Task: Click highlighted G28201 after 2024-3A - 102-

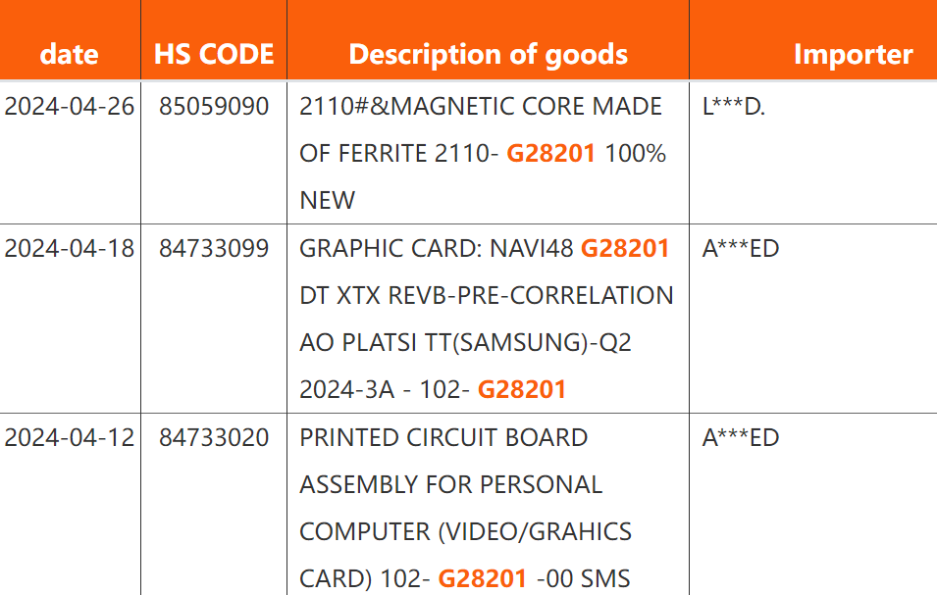Action: coord(522,390)
